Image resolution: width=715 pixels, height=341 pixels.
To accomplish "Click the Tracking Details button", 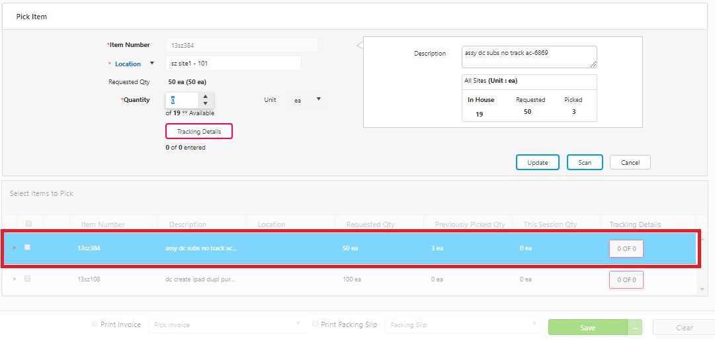I will 199,132.
